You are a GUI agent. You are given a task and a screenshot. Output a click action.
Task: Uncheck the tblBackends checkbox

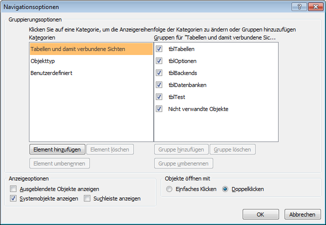159,73
